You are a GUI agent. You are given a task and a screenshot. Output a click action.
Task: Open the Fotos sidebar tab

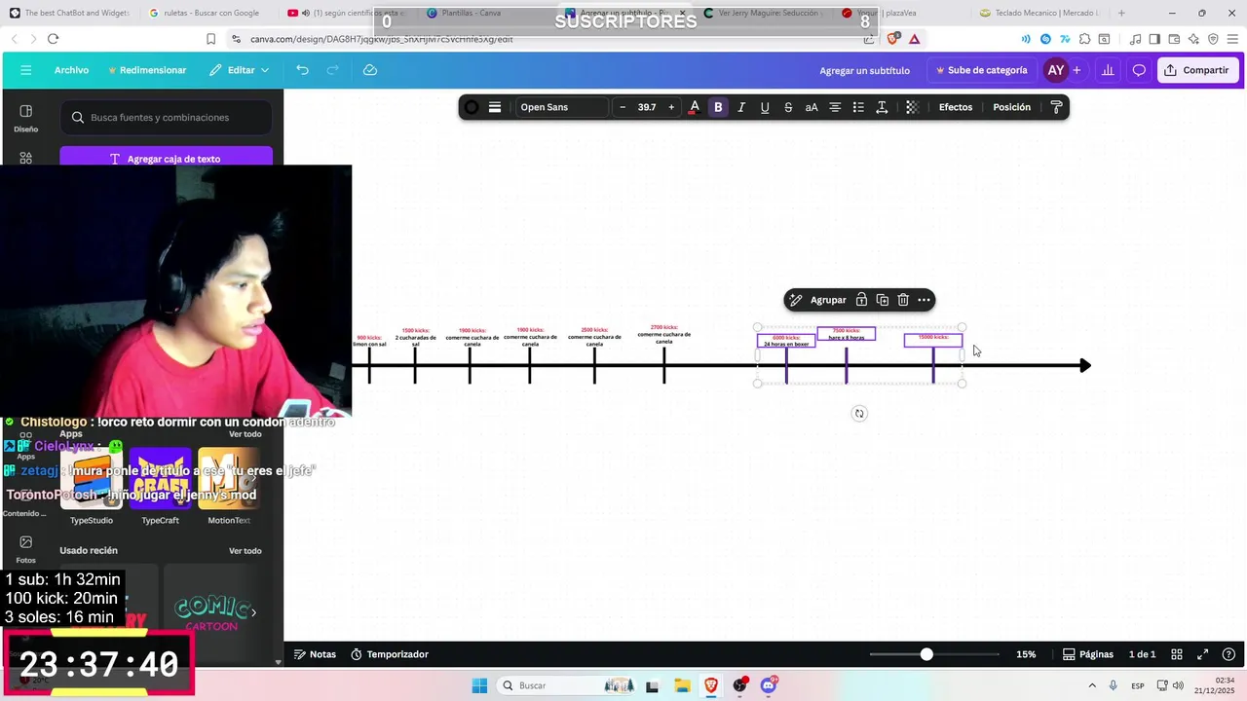(25, 549)
